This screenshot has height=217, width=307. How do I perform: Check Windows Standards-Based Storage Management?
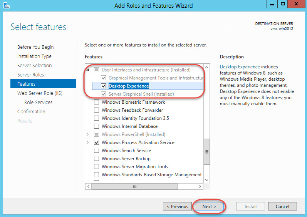coord(97,175)
